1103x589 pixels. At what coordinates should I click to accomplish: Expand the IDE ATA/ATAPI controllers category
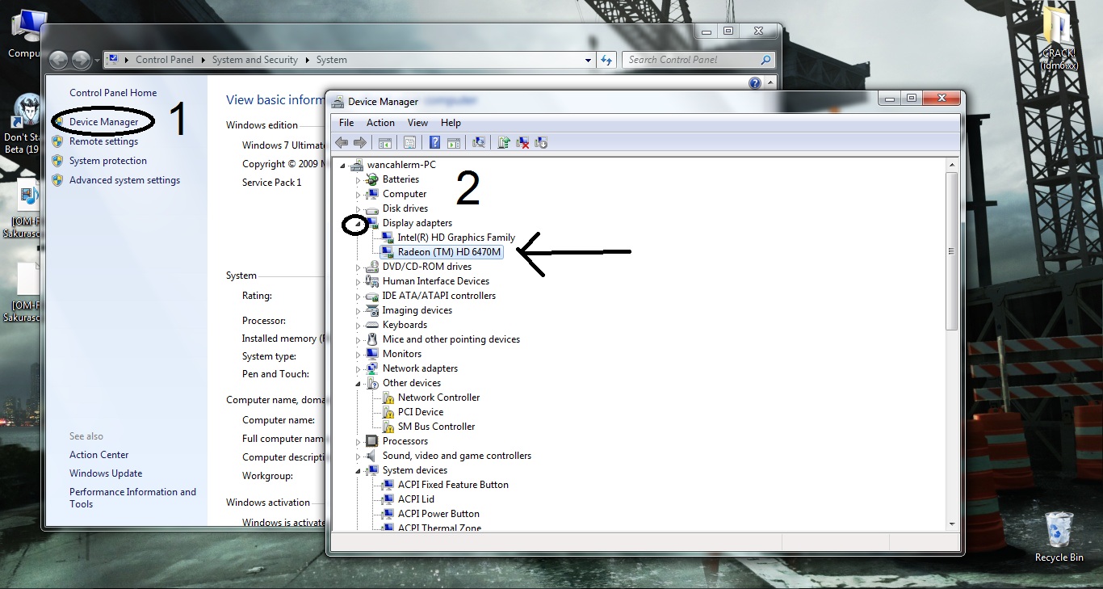(x=358, y=296)
